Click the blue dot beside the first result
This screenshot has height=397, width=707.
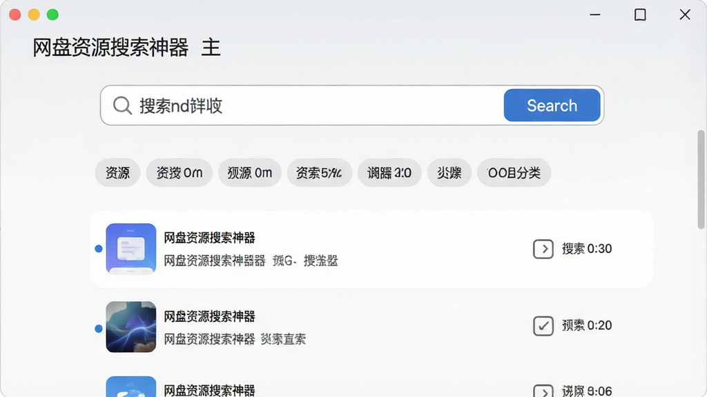click(99, 249)
